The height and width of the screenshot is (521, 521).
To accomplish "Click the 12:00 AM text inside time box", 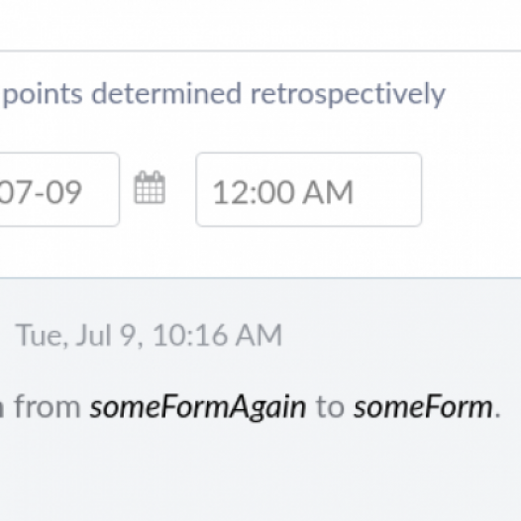I will 282,192.
